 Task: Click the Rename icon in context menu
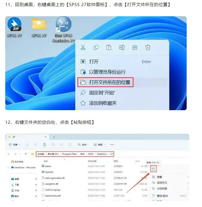pyautogui.click(x=122, y=48)
